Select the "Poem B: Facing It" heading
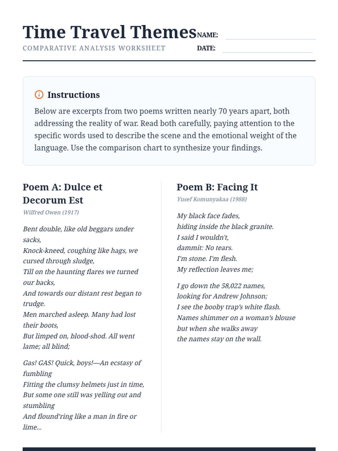Viewport: 338px width, 451px height. coord(217,187)
